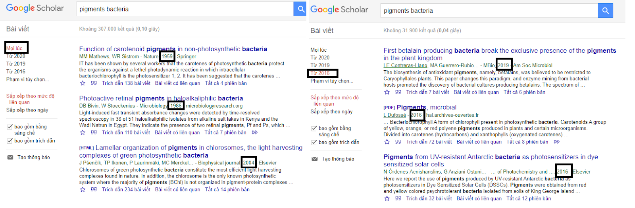Viewport: 635px width, 208px height.
Task: Click envelope alert icon in right sidebar
Action: (x=315, y=159)
